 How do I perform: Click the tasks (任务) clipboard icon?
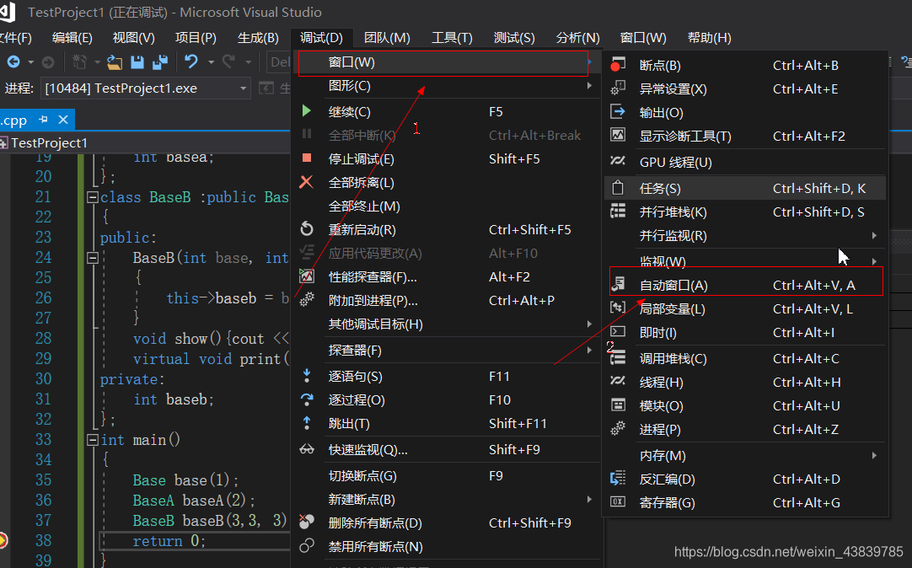coord(617,188)
